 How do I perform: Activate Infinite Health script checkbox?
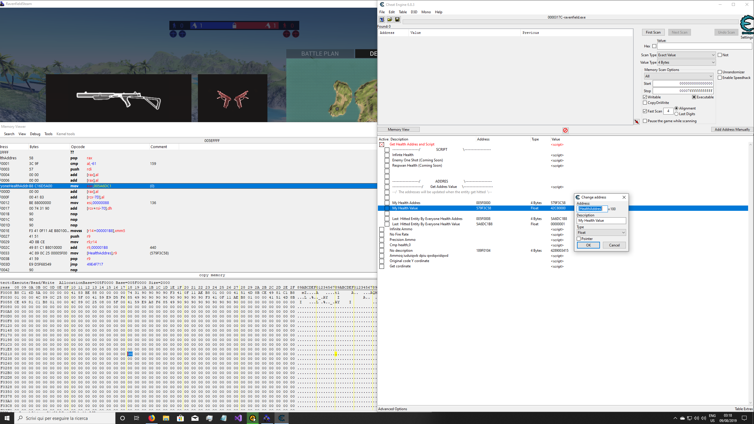click(x=387, y=155)
